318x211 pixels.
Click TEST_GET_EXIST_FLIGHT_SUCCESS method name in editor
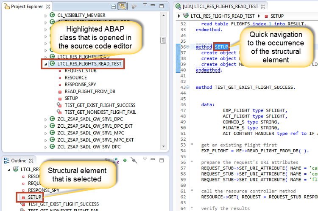(254, 88)
